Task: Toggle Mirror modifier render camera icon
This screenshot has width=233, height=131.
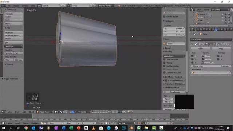Action: (206, 44)
